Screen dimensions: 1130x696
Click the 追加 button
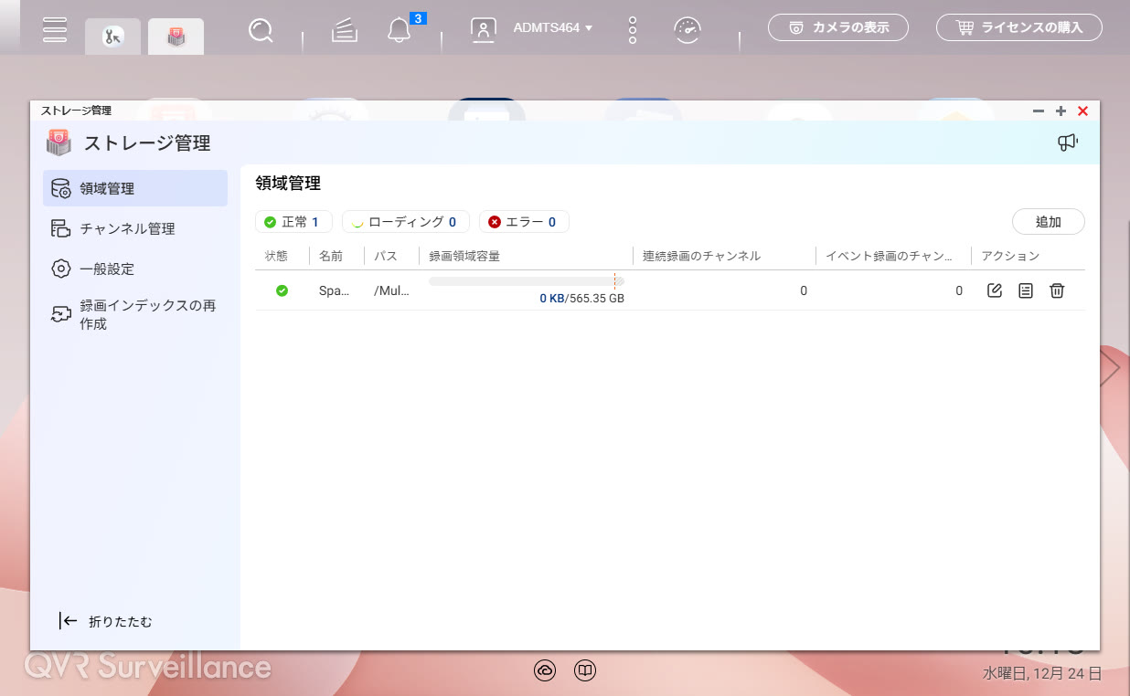pyautogui.click(x=1048, y=222)
